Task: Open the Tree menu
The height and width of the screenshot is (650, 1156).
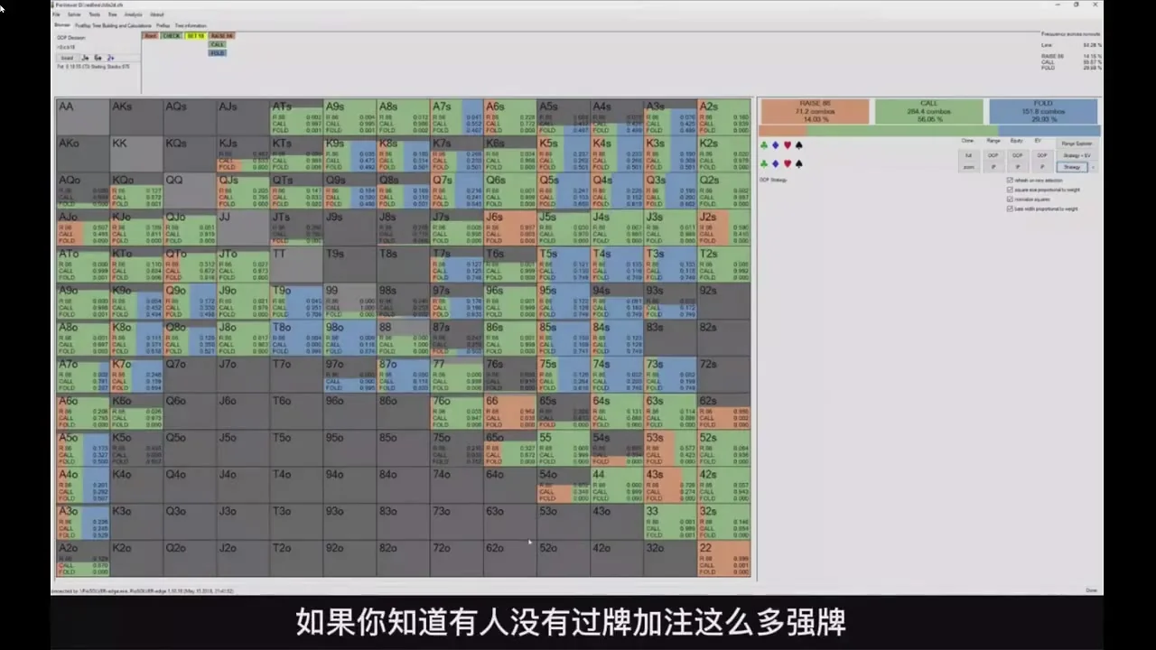Action: [x=112, y=15]
